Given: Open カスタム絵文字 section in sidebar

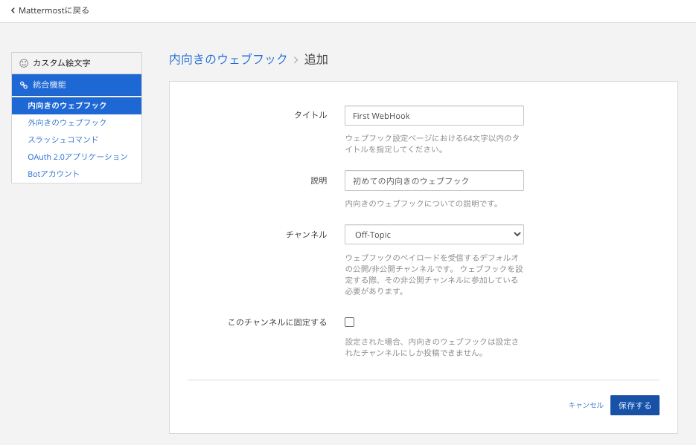Looking at the screenshot, I should tap(77, 63).
